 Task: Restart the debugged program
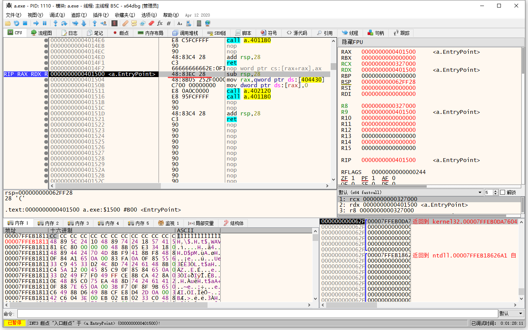[x=17, y=23]
